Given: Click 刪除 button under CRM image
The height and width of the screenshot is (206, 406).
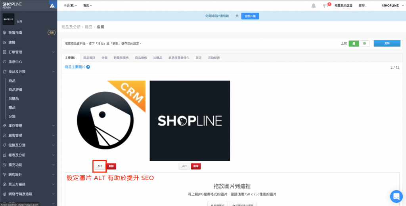Looking at the screenshot, I should pos(111,166).
